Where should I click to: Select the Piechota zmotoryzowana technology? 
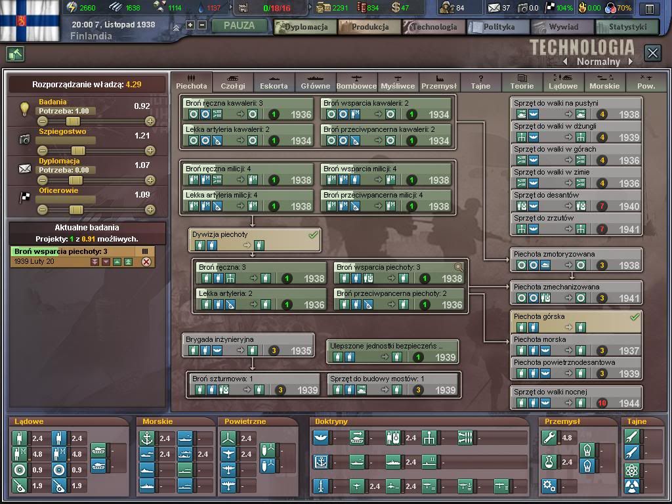pyautogui.click(x=576, y=260)
